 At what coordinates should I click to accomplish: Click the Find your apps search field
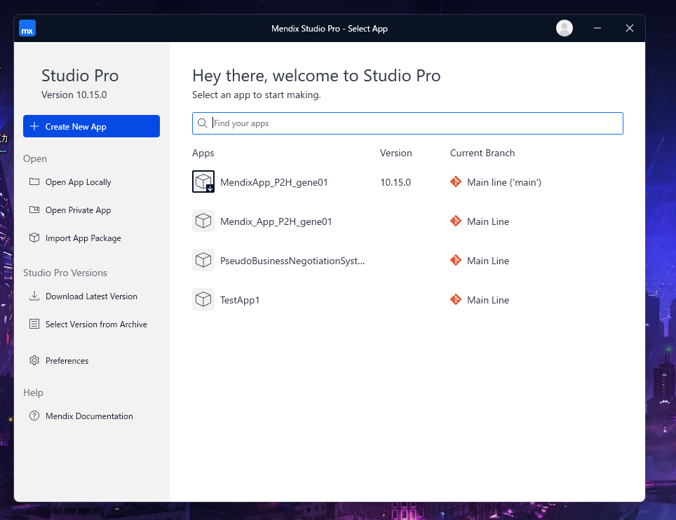pos(407,123)
